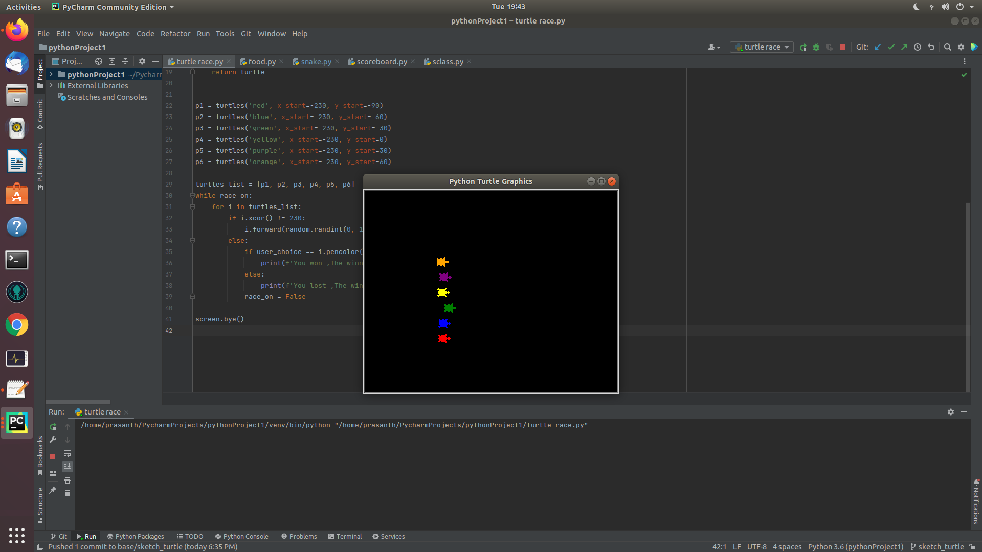Image resolution: width=982 pixels, height=552 pixels.
Task: Collapse all in Project panel
Action: coord(125,61)
